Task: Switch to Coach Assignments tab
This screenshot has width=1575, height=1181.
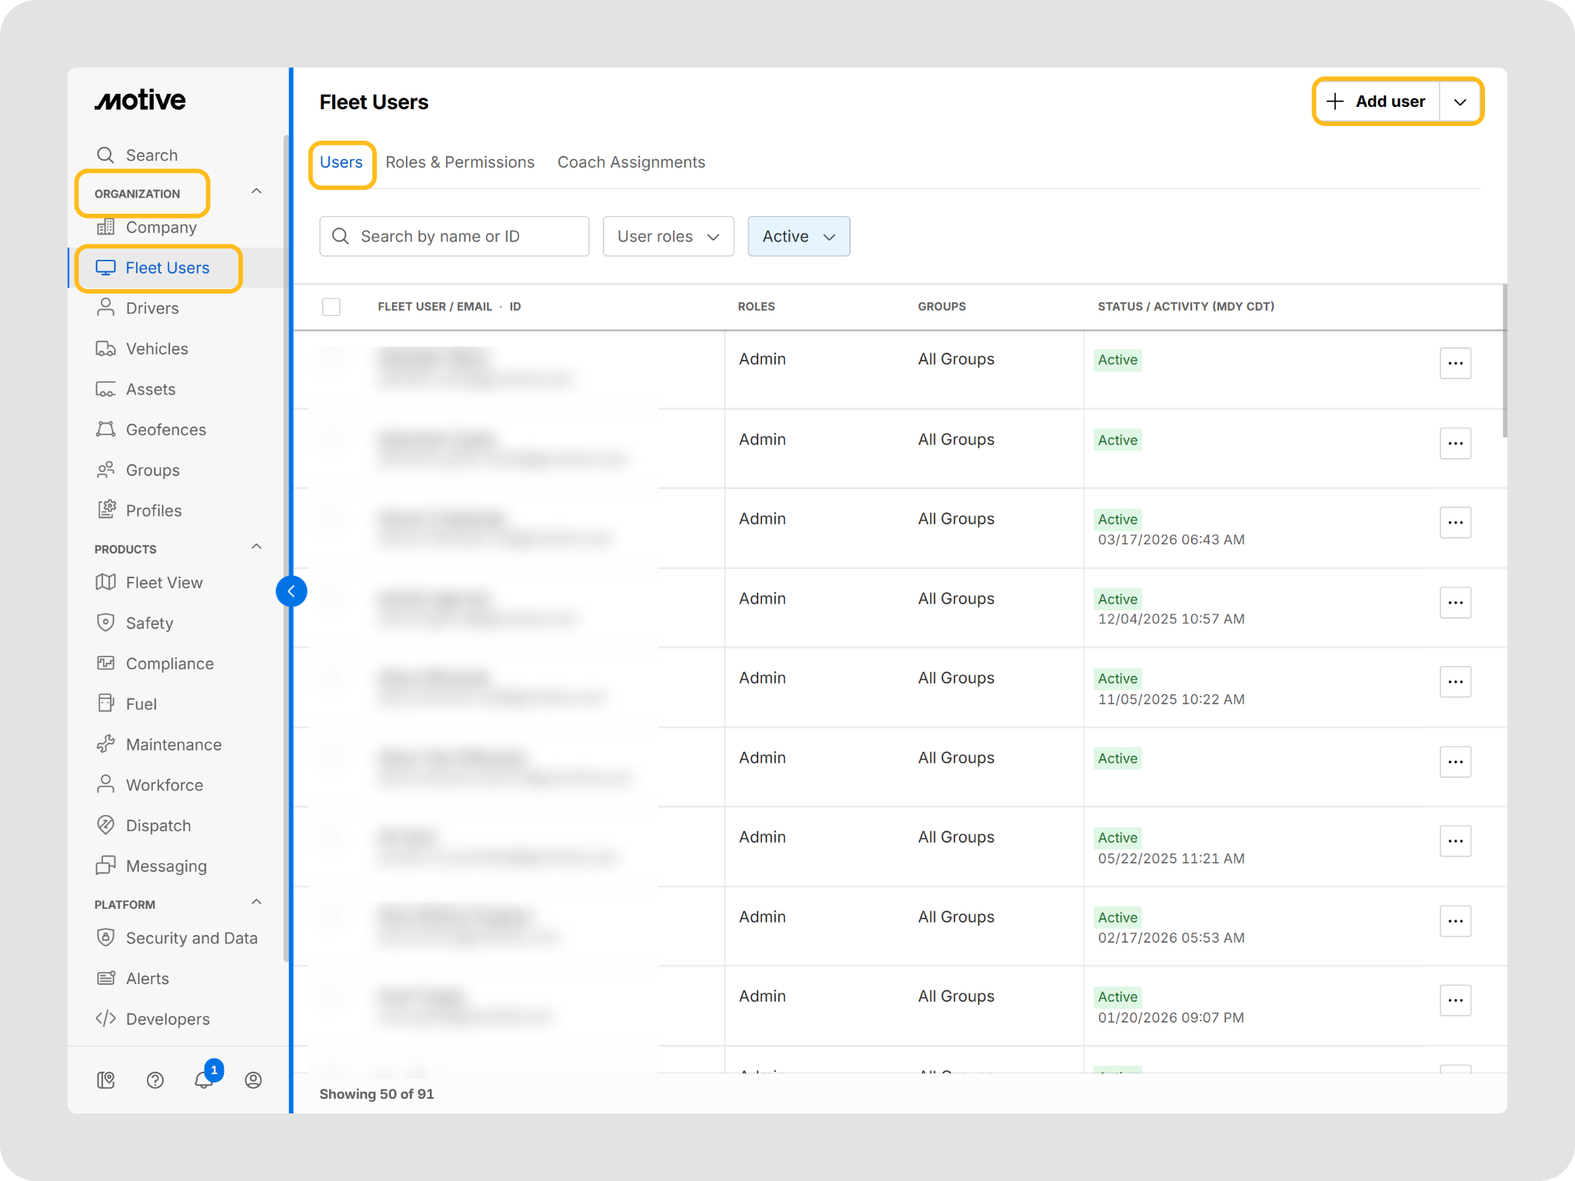Action: 631,162
